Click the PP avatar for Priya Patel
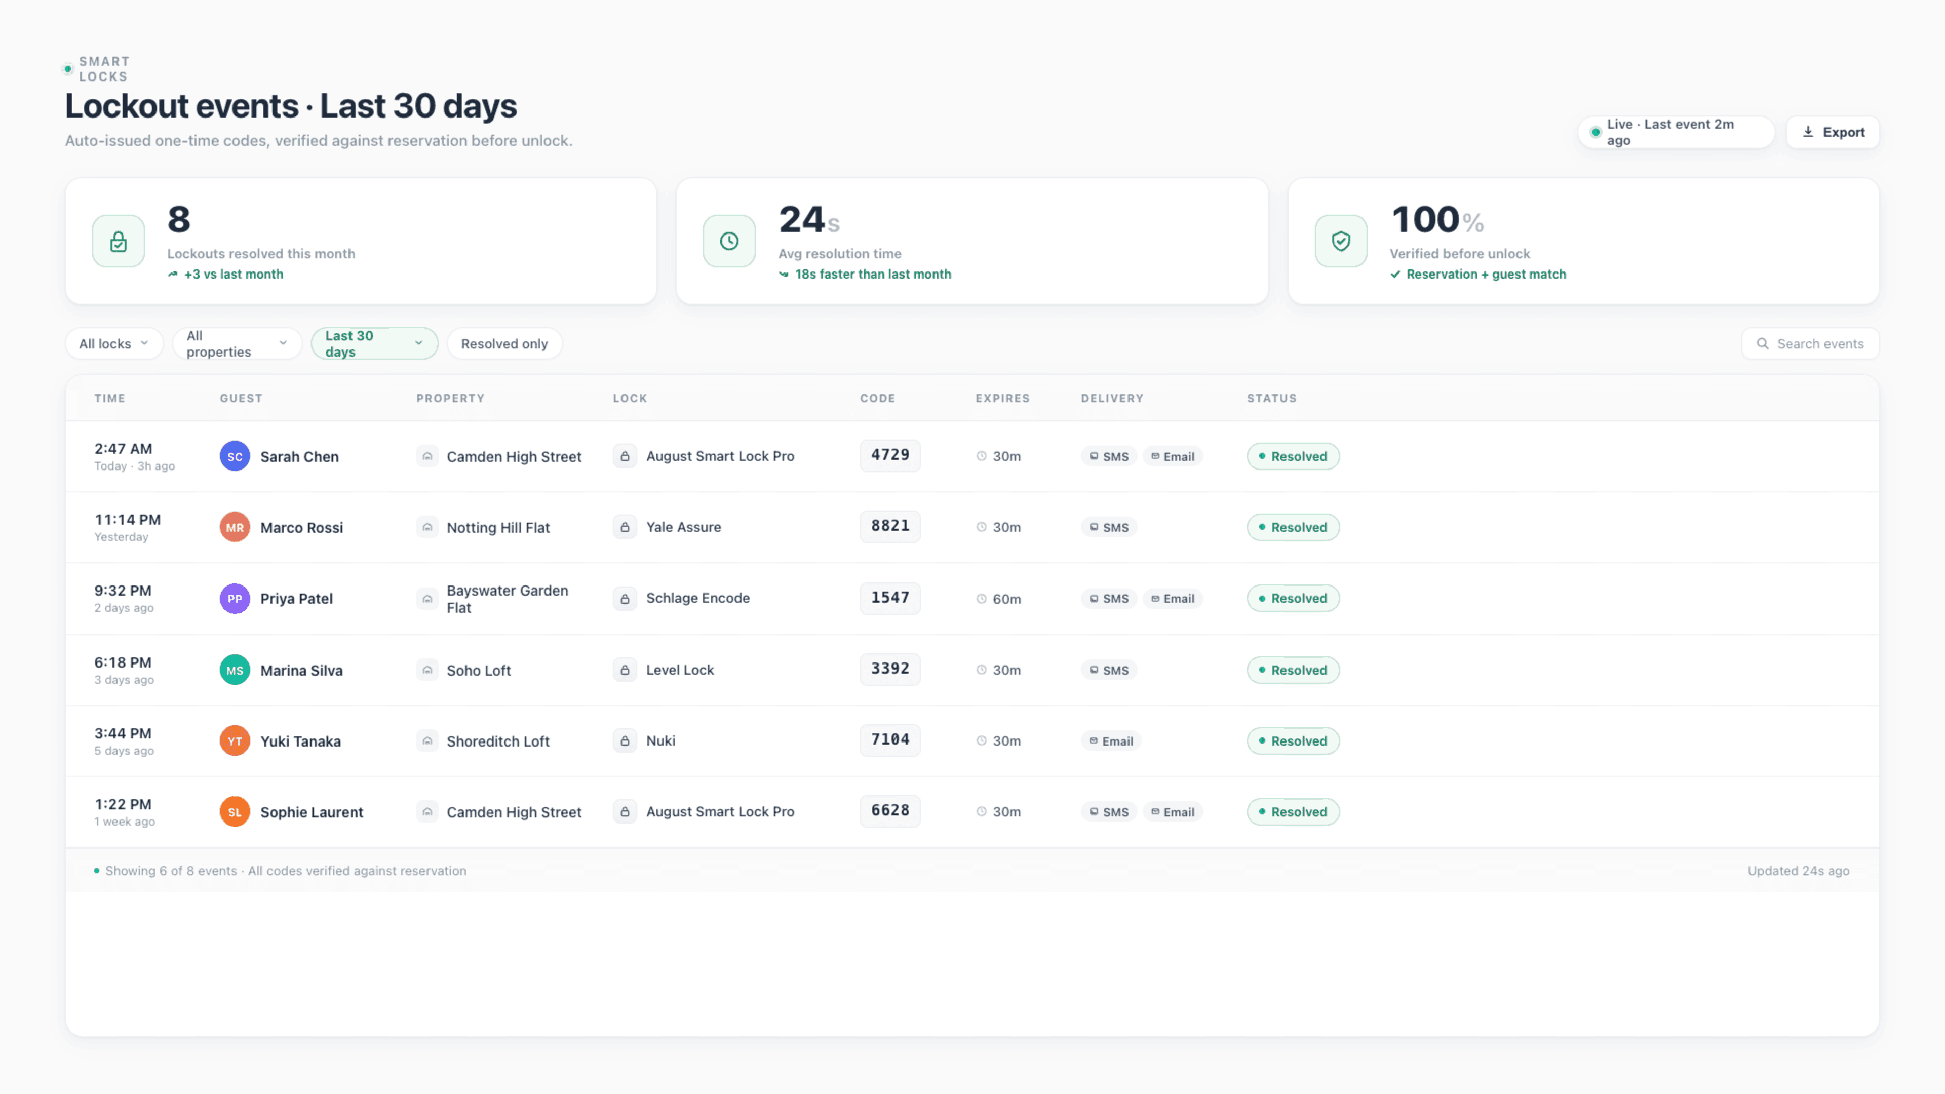The image size is (1945, 1094). click(235, 598)
